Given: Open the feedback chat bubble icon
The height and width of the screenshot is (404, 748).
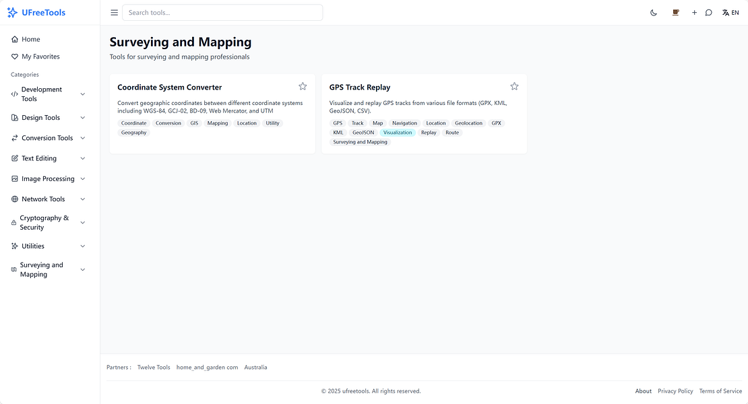Looking at the screenshot, I should [x=709, y=12].
